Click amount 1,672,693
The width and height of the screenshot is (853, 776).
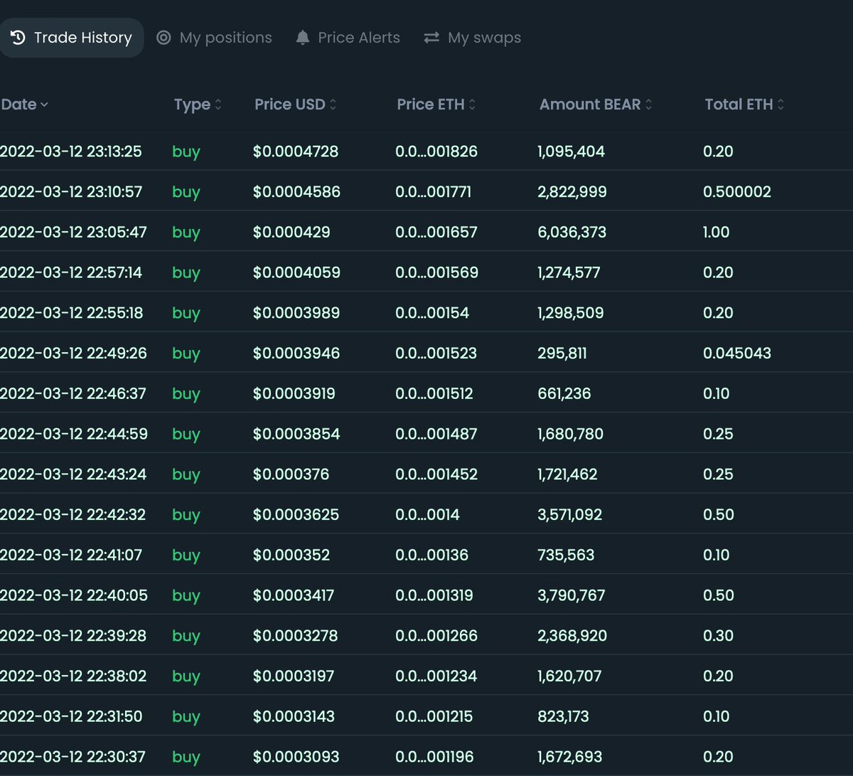[570, 757]
